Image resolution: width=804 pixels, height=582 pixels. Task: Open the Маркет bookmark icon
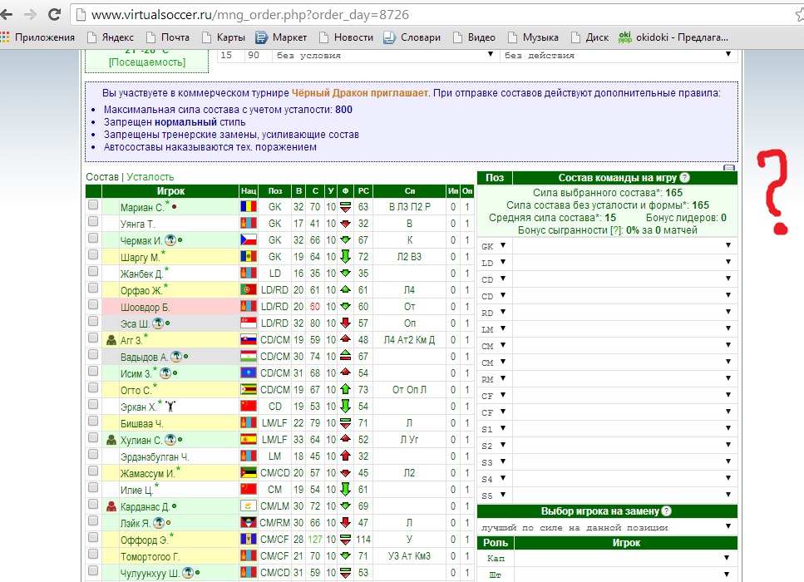tap(262, 37)
